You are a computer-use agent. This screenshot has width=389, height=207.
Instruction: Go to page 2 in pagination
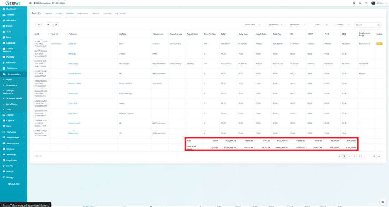tap(349, 156)
